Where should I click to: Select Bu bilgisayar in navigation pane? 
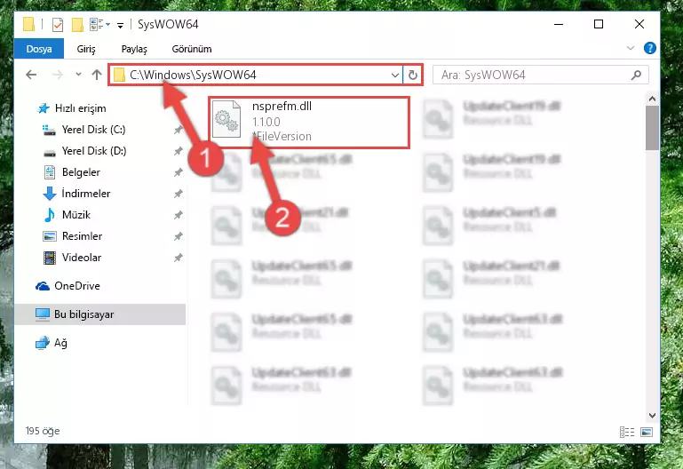pyautogui.click(x=99, y=314)
